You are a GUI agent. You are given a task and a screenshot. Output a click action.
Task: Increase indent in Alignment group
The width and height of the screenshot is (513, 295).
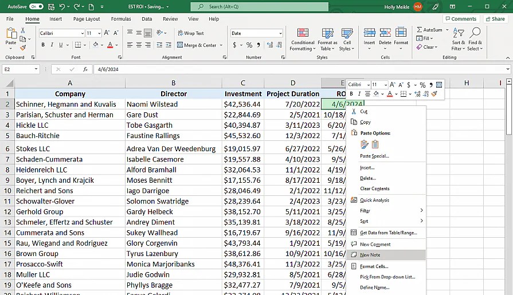169,45
